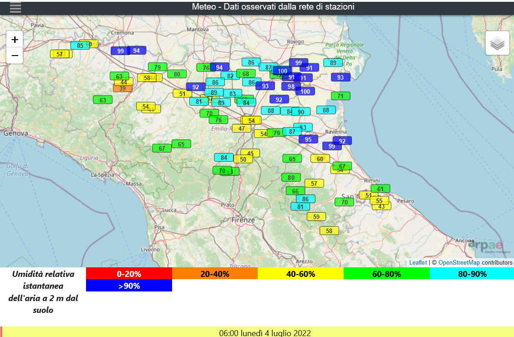Open the Leaflet attribution link
Screen dimensions: 514x337
(418, 263)
